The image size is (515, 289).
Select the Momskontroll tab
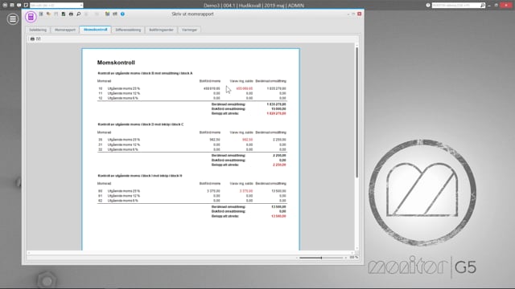[95, 30]
